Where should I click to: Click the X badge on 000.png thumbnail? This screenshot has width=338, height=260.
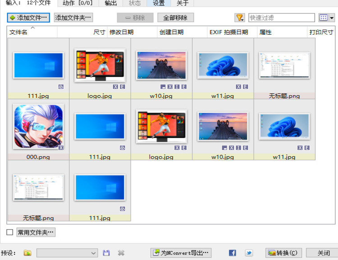61,148
